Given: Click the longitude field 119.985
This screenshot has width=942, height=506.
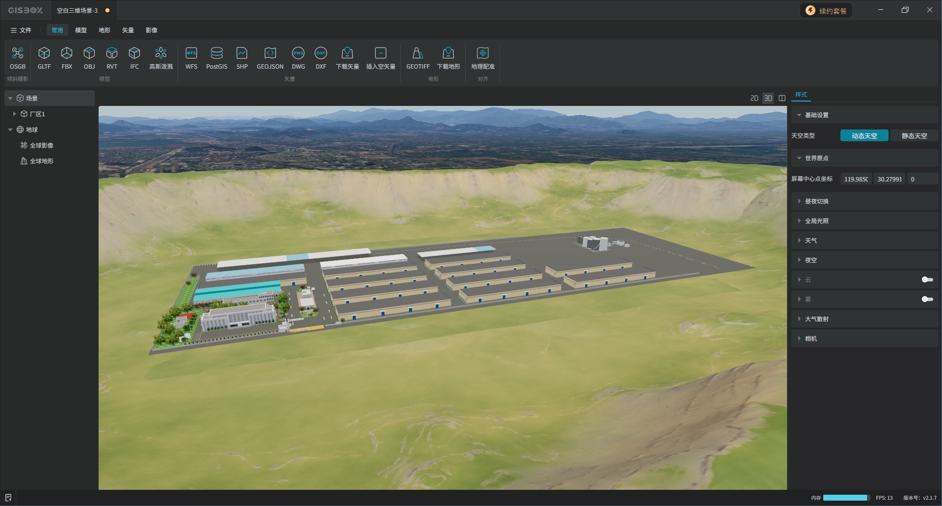Looking at the screenshot, I should [x=856, y=179].
